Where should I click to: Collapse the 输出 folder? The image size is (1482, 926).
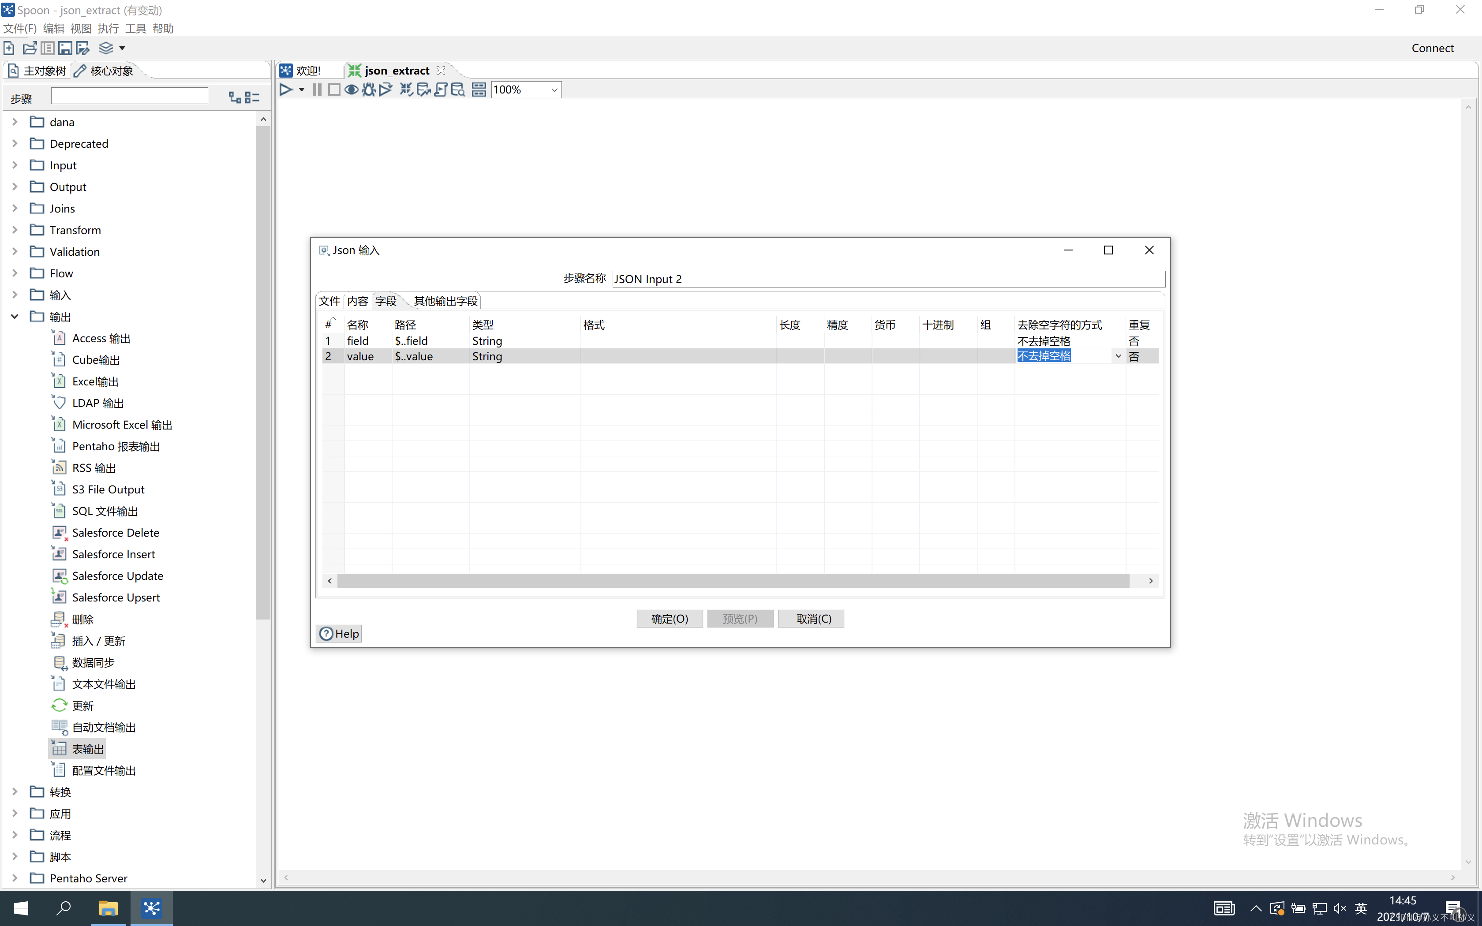pos(15,317)
